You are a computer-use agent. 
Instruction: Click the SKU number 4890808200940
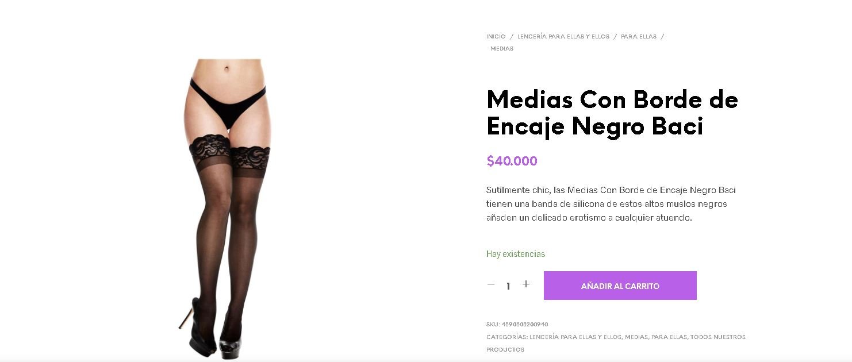[525, 325]
